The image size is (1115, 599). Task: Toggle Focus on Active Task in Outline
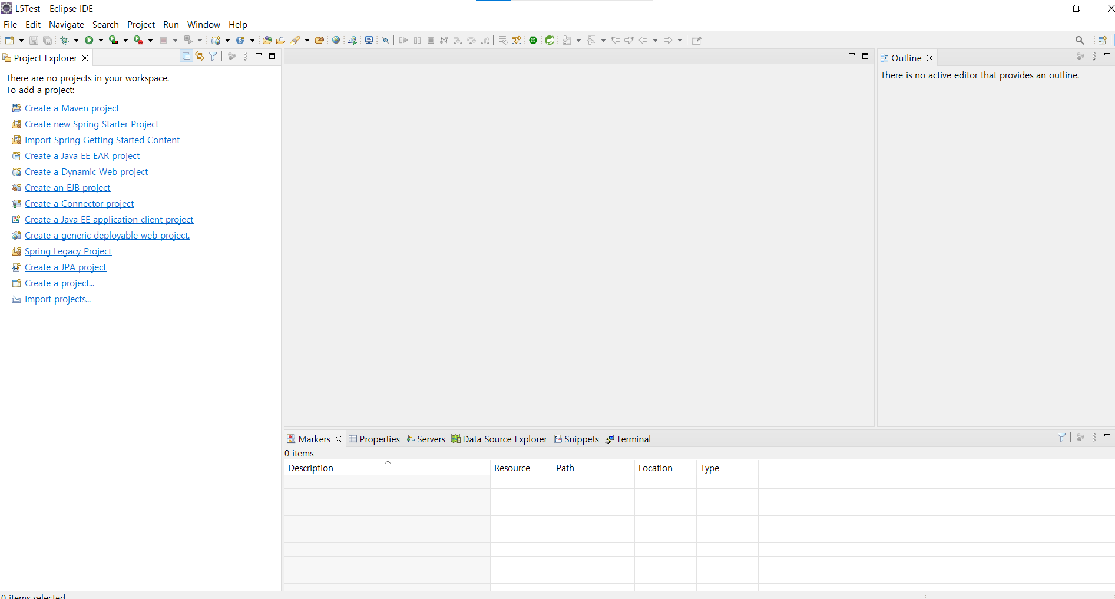tap(1080, 57)
